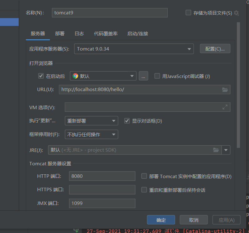Open the 不执行任何操作 dropdown

[x=91, y=134]
